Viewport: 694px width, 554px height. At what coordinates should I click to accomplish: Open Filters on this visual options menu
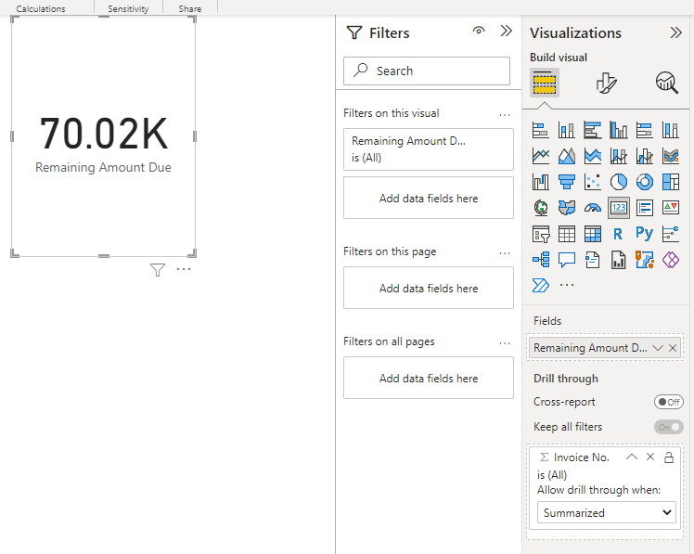[x=505, y=115]
